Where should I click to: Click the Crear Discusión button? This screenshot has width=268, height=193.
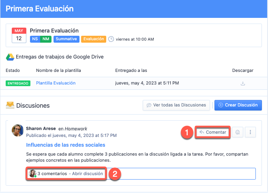click(238, 105)
